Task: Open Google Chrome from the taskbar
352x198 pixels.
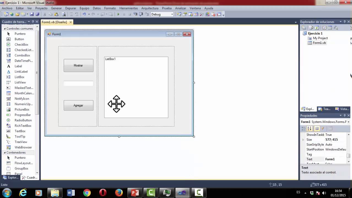Action: point(87,193)
